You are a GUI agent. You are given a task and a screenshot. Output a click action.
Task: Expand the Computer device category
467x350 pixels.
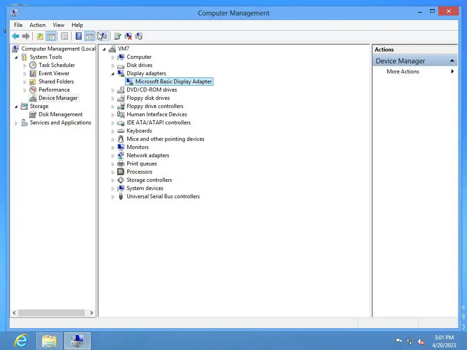coord(113,57)
